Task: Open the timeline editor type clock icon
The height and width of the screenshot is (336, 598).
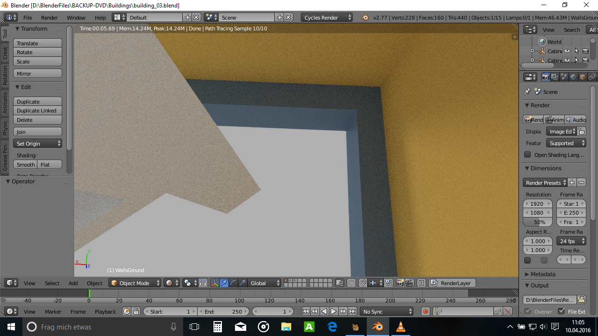Action: tap(11, 311)
